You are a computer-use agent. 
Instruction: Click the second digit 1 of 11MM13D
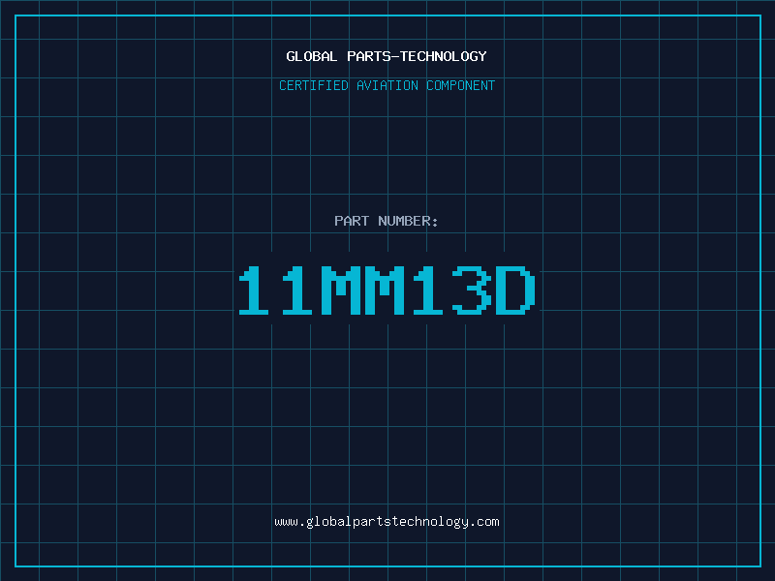coord(297,290)
